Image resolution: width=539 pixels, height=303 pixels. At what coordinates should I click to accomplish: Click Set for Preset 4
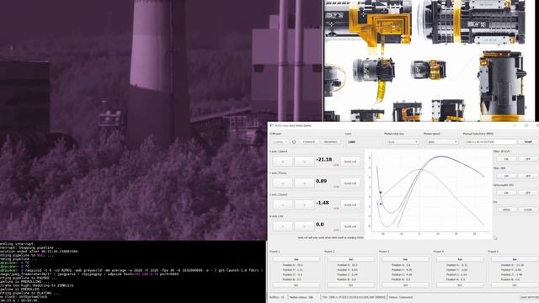(460, 285)
